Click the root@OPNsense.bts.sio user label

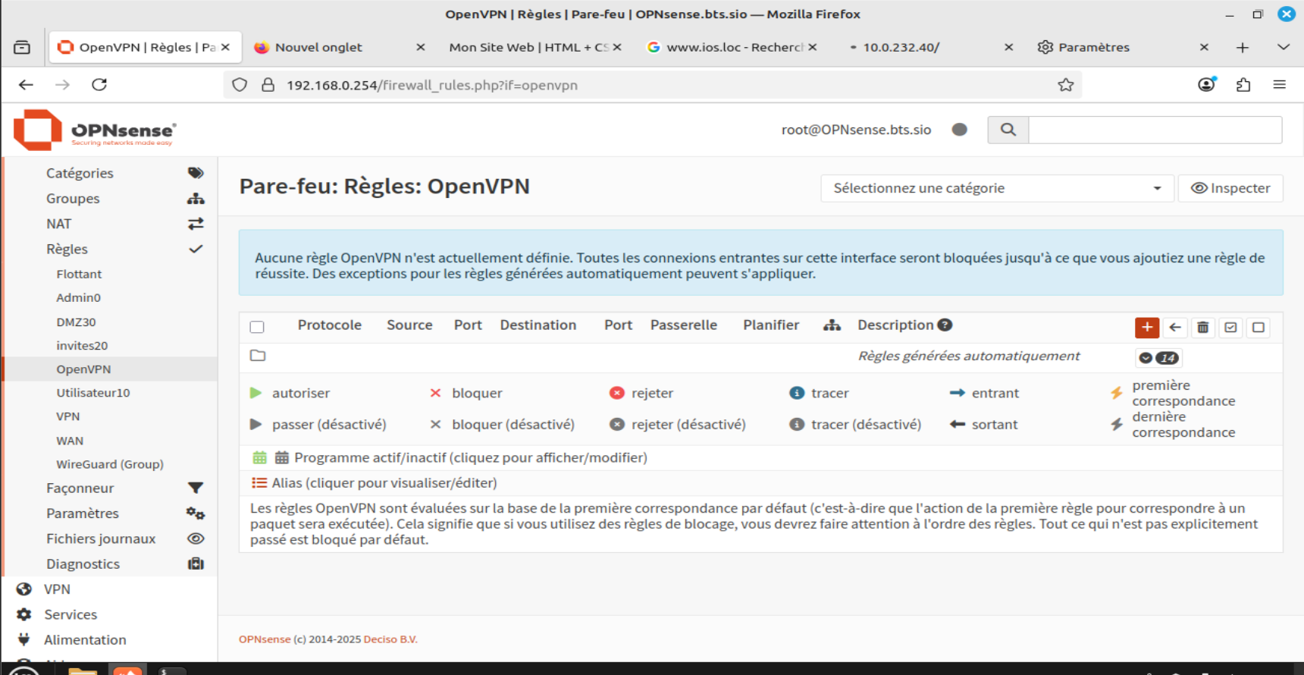(x=856, y=130)
